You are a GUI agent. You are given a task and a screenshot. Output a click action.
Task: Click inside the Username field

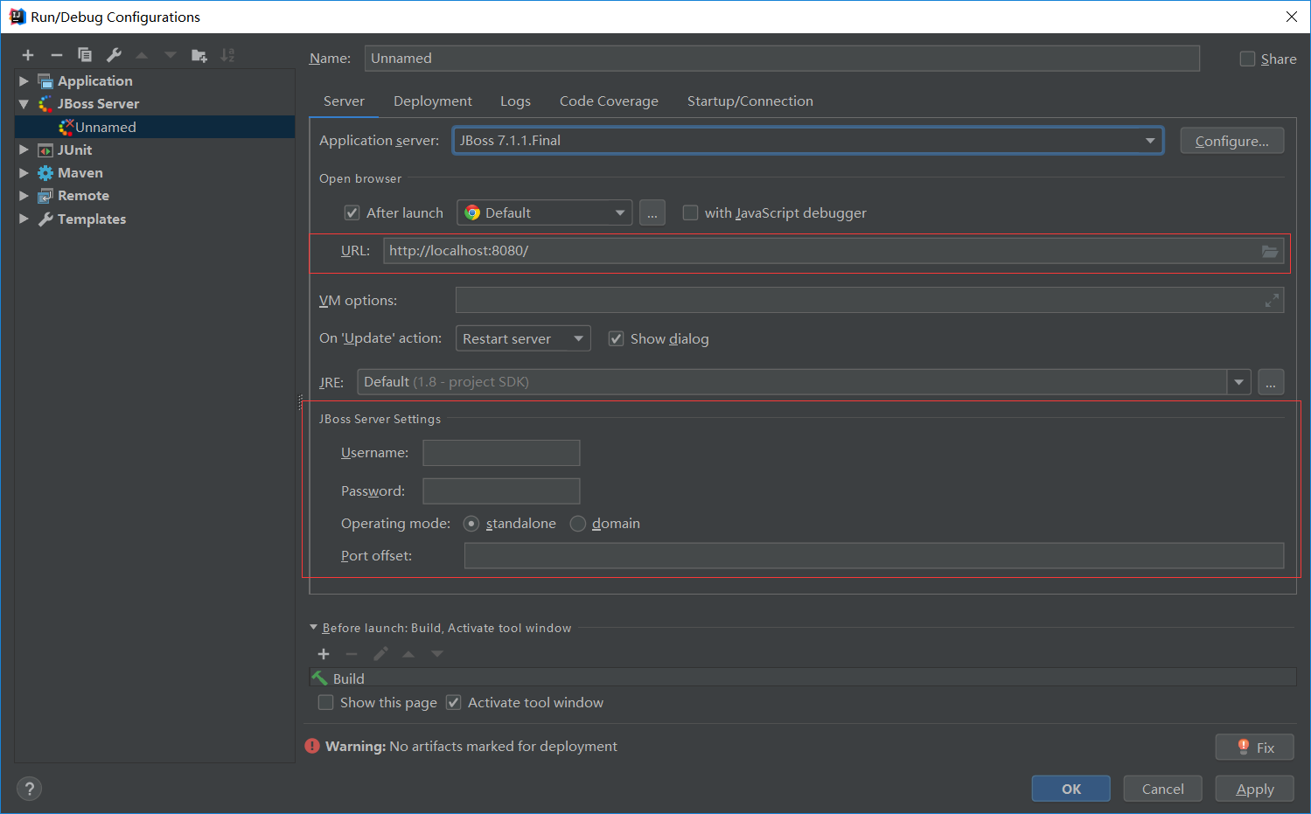(x=500, y=453)
